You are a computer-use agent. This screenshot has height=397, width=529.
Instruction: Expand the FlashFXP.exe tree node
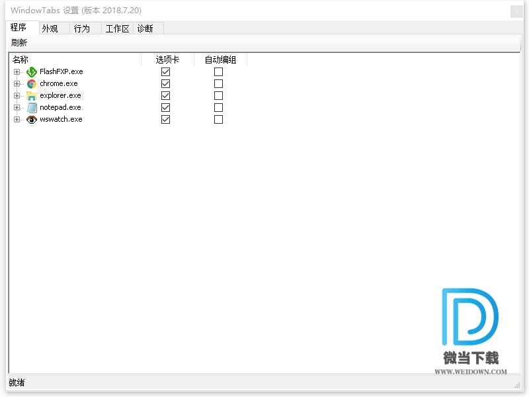point(17,72)
